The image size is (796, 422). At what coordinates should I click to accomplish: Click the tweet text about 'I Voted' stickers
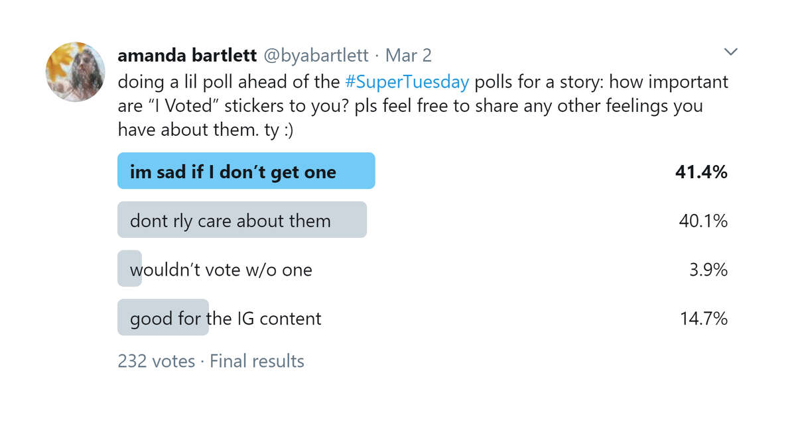point(423,106)
